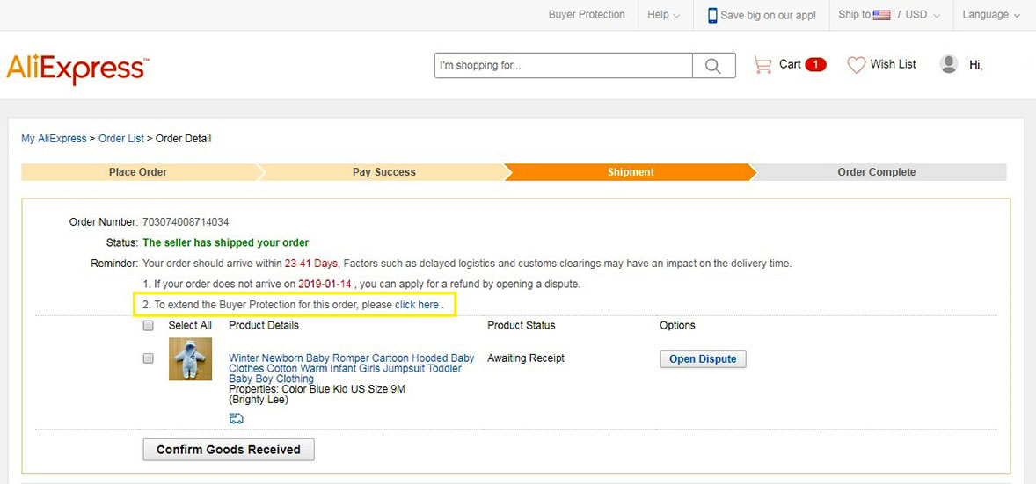Image resolution: width=1036 pixels, height=484 pixels.
Task: Focus the I'm shopping for search field
Action: (563, 65)
